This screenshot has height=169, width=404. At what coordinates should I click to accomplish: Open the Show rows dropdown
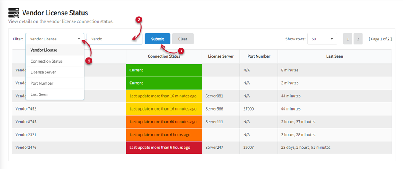pyautogui.click(x=322, y=39)
